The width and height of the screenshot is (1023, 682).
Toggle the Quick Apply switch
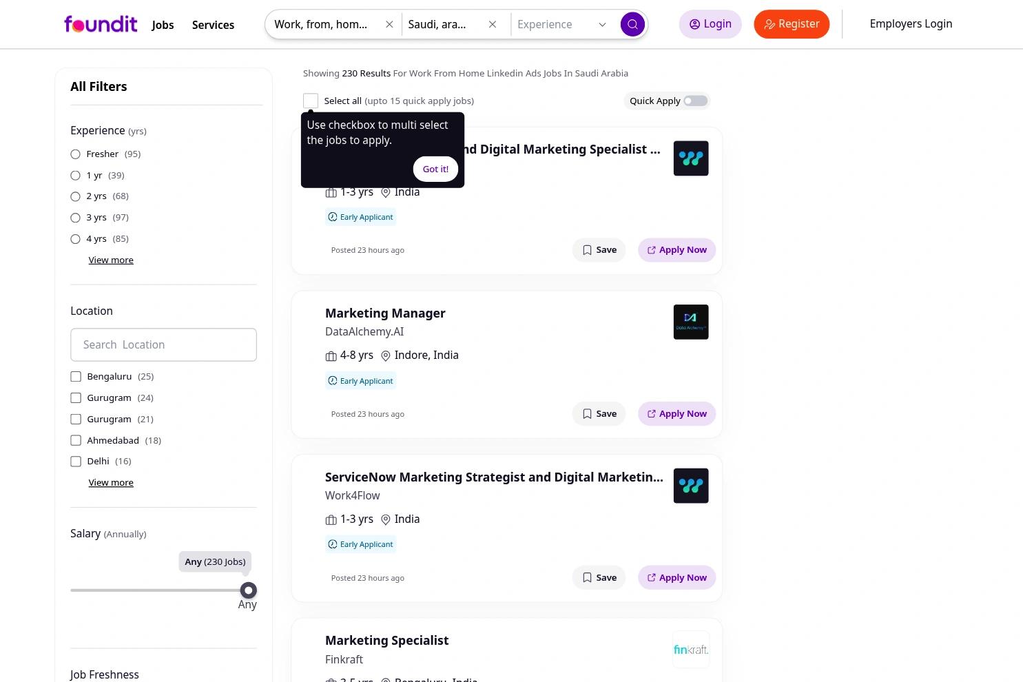point(695,101)
